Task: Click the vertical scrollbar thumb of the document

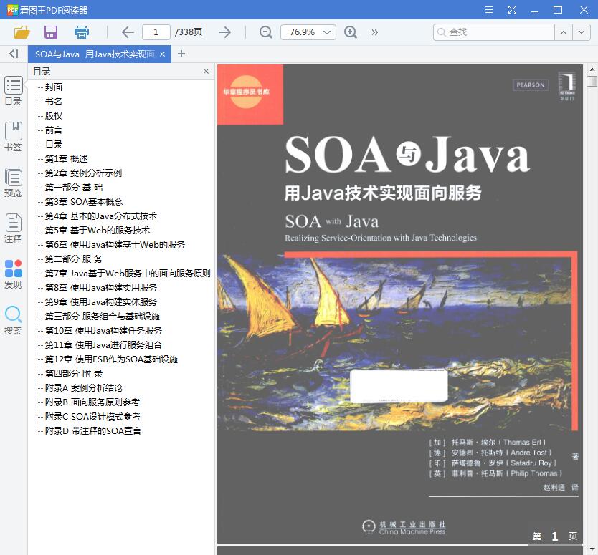Action: (592, 81)
